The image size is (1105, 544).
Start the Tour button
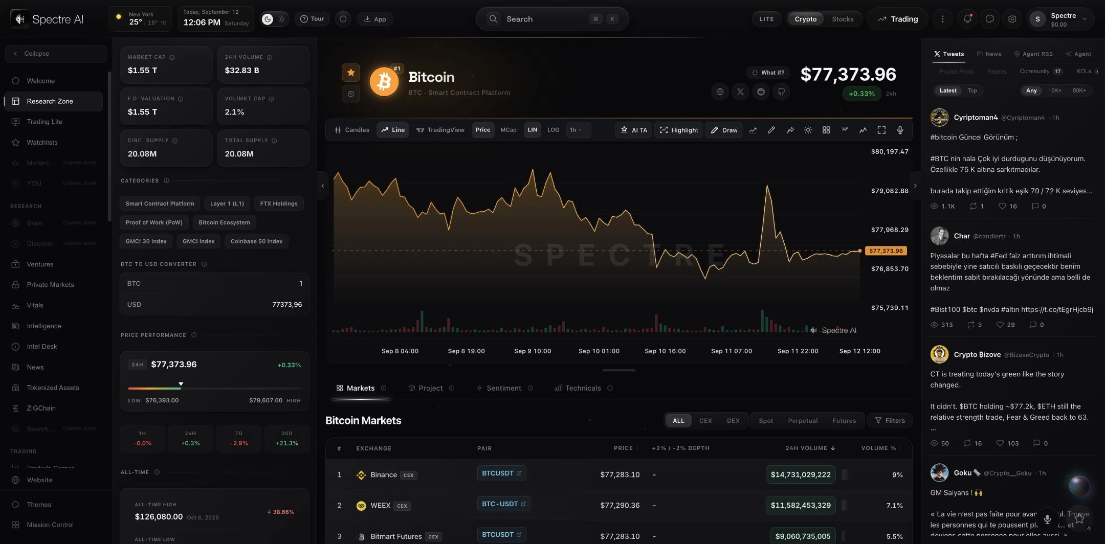[x=312, y=19]
